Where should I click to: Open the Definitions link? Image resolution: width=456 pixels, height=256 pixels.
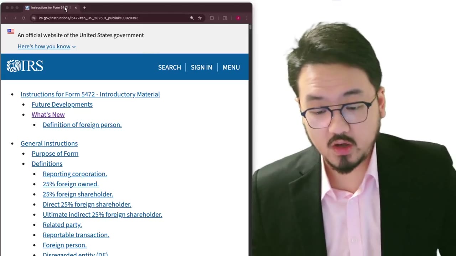coord(47,164)
